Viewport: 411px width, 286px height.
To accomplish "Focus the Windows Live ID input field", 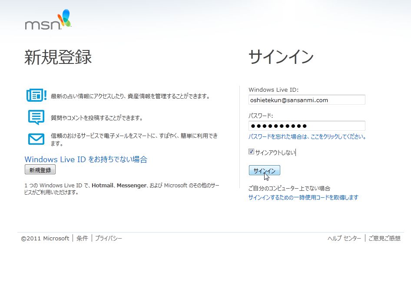I will (x=307, y=100).
